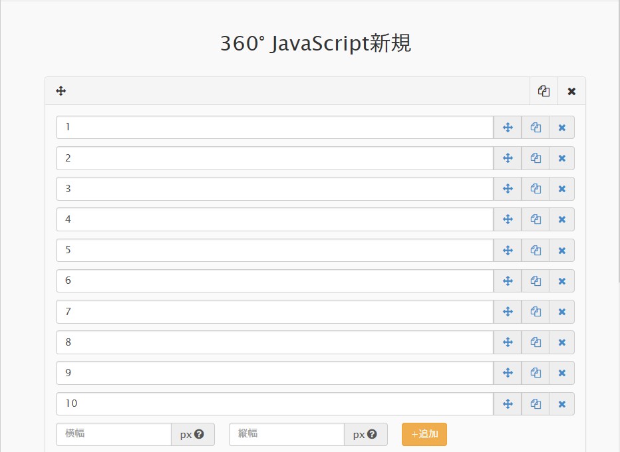Click the 横幅 width input field

(x=114, y=434)
